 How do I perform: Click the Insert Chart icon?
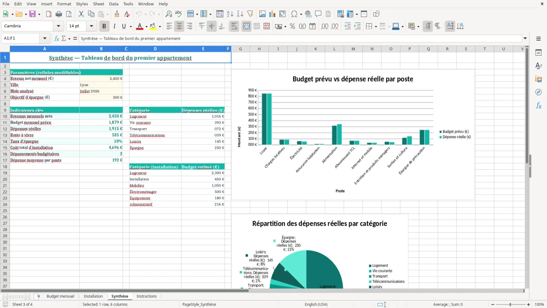coord(273,14)
